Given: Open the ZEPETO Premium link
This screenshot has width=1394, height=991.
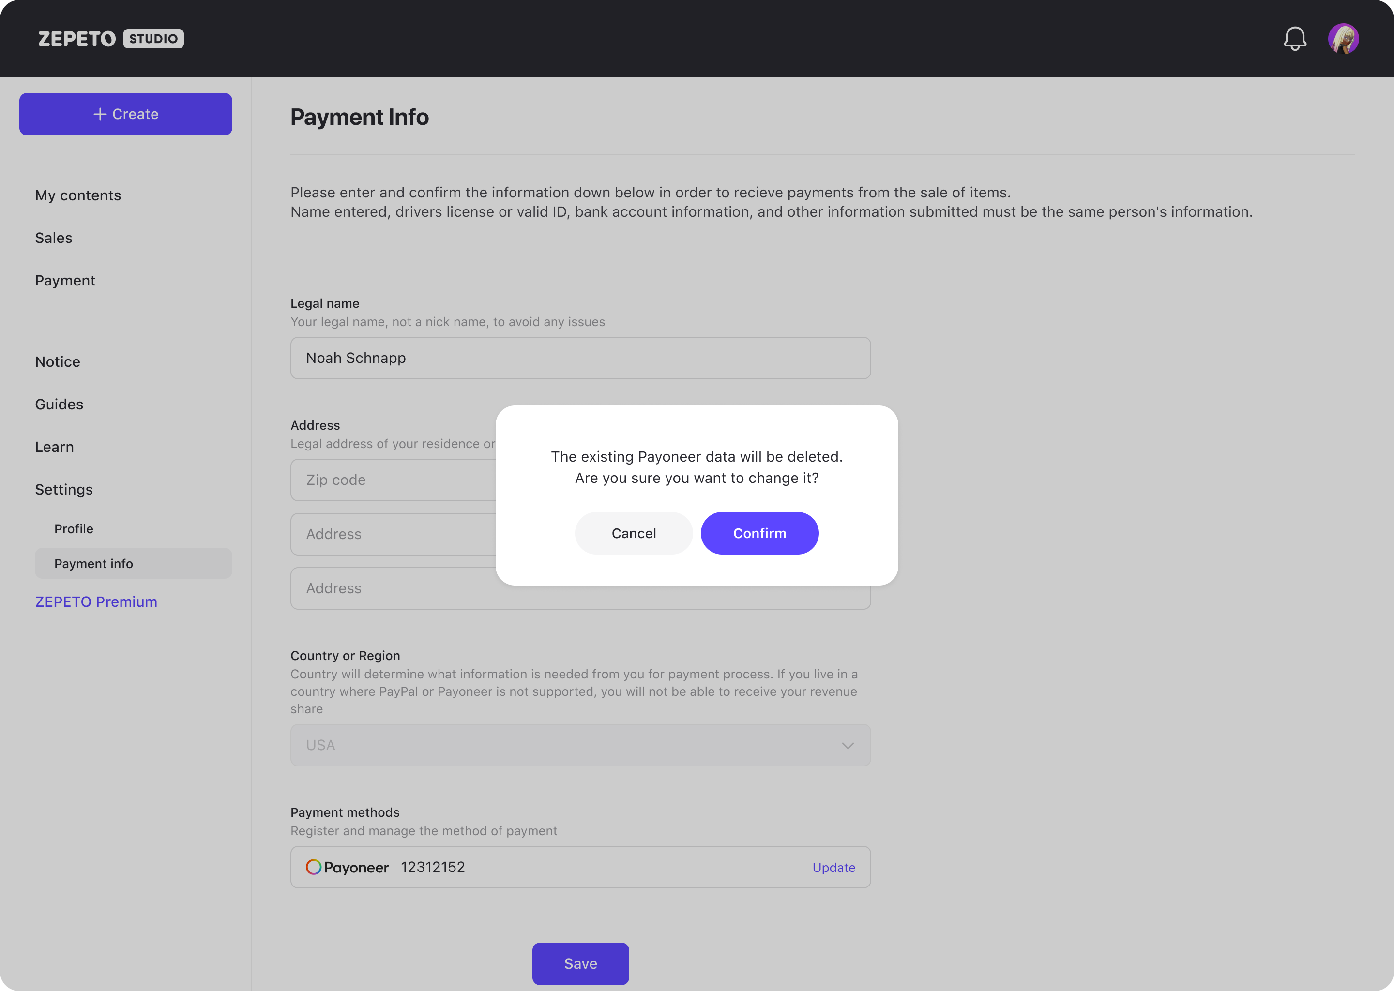Looking at the screenshot, I should point(96,601).
